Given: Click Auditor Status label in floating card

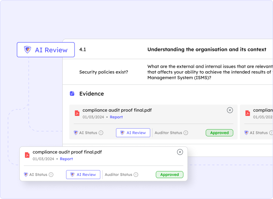Looking at the screenshot, I should [x=119, y=174].
